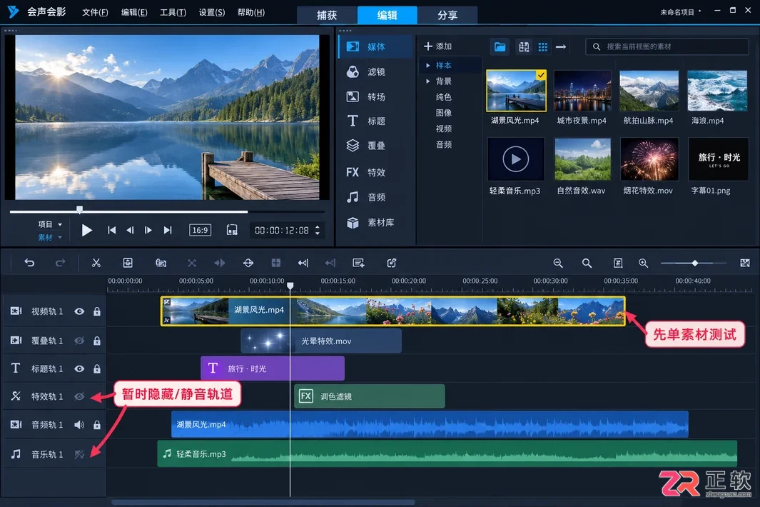Switch to the 分享 tab
This screenshot has width=760, height=507.
click(447, 15)
